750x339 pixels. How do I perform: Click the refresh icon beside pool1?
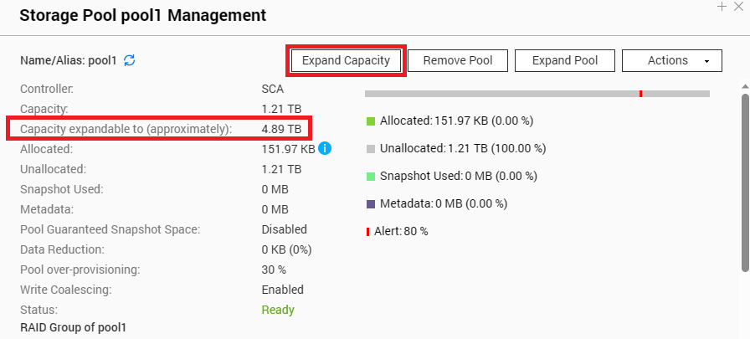click(130, 60)
